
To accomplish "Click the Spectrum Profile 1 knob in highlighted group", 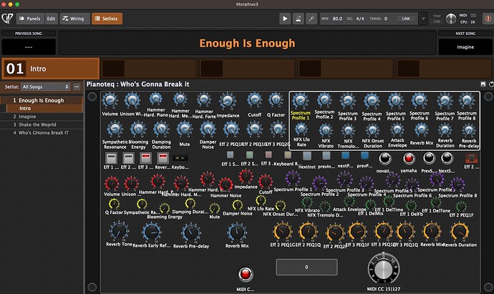I will pos(300,101).
